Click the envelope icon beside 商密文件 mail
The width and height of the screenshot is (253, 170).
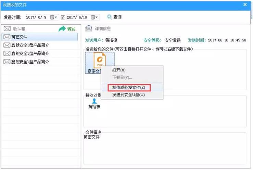[7, 37]
